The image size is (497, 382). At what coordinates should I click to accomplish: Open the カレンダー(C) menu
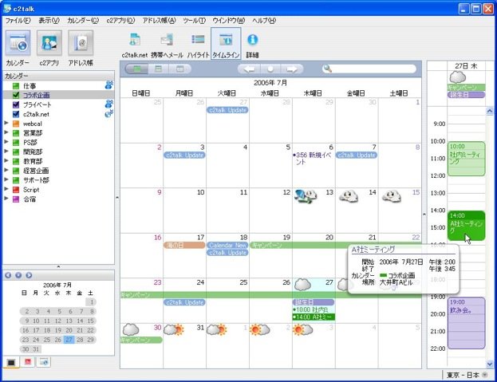(x=83, y=21)
